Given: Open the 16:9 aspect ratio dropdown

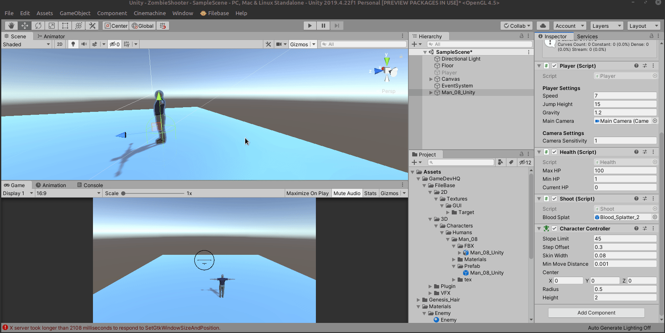Looking at the screenshot, I should pyautogui.click(x=69, y=193).
